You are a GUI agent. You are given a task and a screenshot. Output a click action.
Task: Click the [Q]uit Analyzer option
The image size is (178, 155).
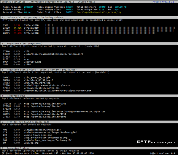coord(163,153)
